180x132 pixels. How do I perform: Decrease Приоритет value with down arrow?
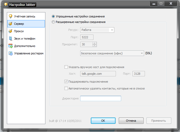tap(94, 45)
